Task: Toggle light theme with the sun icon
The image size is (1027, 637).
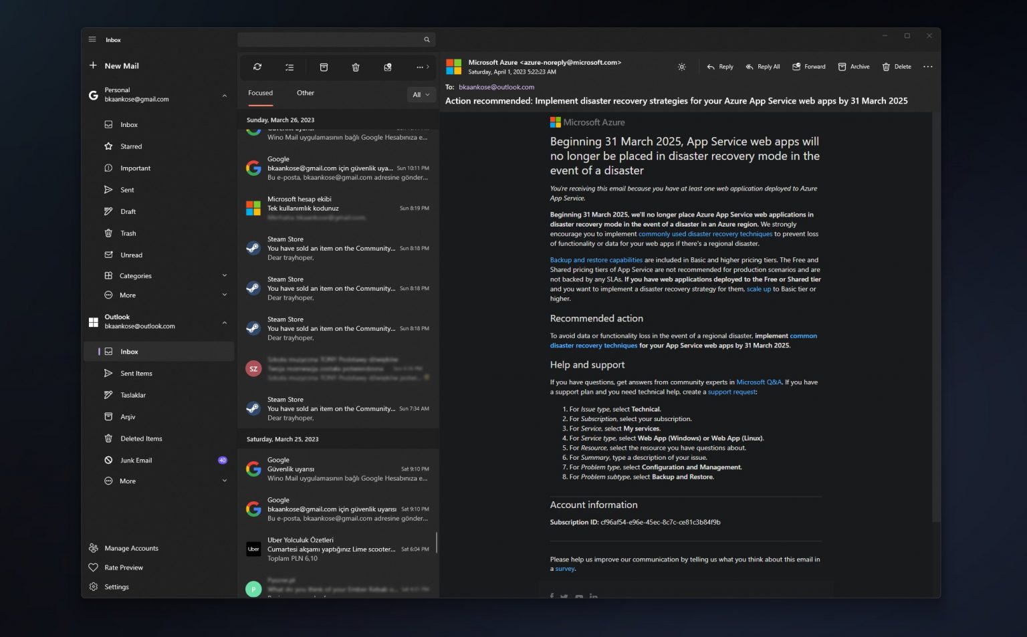Action: point(681,67)
